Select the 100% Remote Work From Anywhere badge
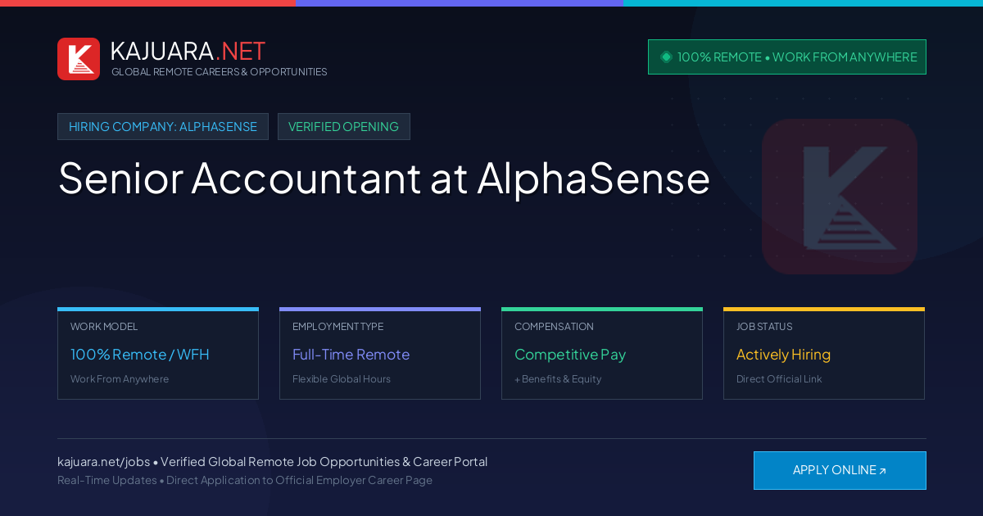 (787, 57)
